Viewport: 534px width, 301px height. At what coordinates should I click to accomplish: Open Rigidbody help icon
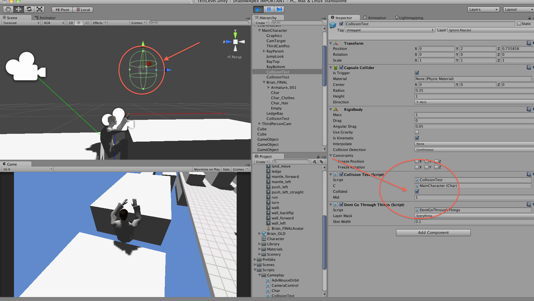(x=529, y=109)
